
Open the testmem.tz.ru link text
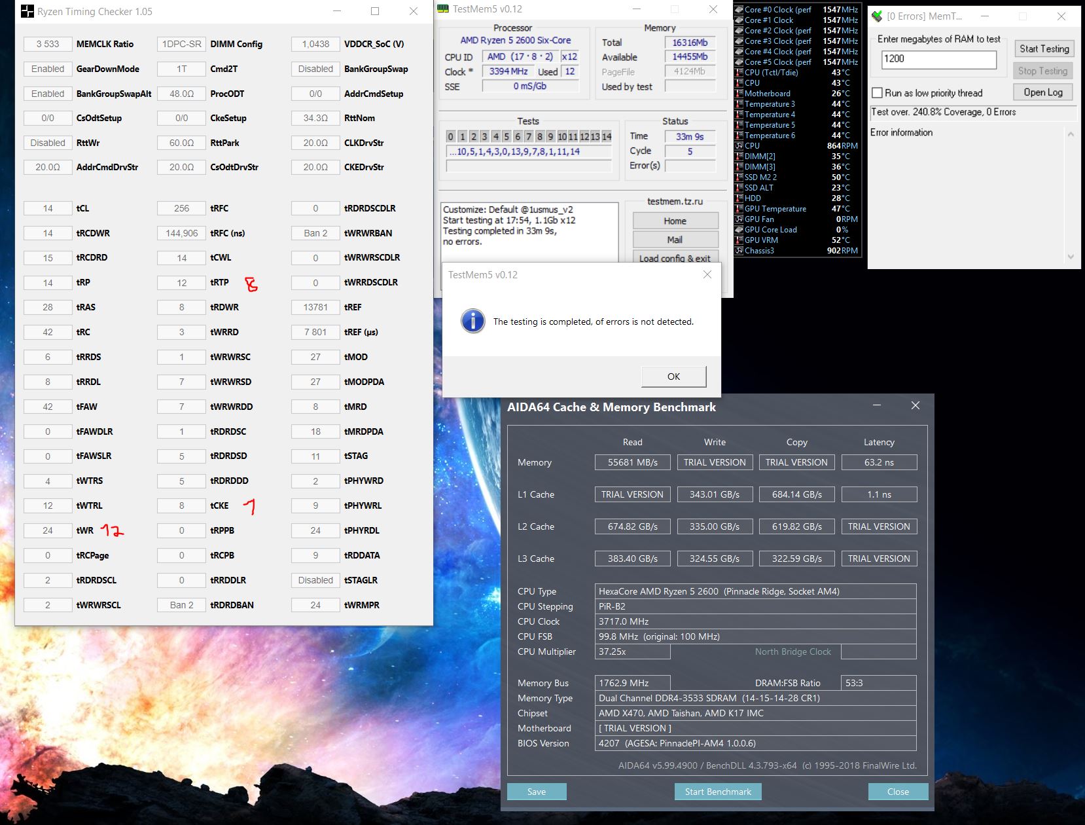pyautogui.click(x=675, y=202)
